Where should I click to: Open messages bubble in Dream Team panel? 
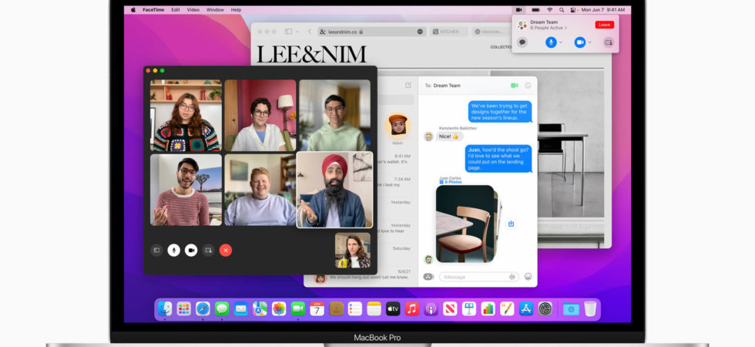click(x=522, y=42)
